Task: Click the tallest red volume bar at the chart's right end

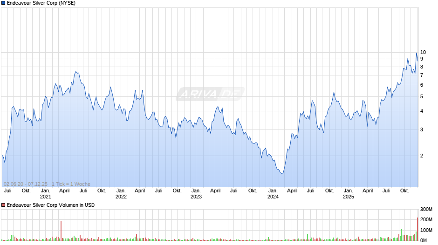Action: click(x=417, y=229)
